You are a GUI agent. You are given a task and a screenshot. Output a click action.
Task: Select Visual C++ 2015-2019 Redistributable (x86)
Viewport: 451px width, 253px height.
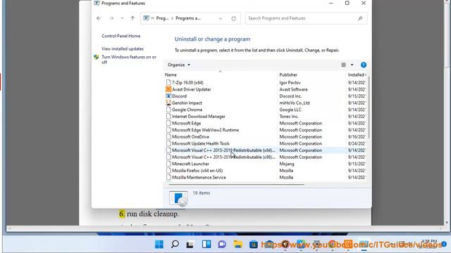click(x=223, y=157)
